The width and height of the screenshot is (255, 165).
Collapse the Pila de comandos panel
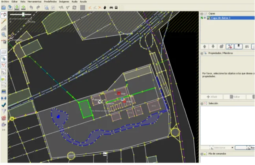click(x=201, y=154)
